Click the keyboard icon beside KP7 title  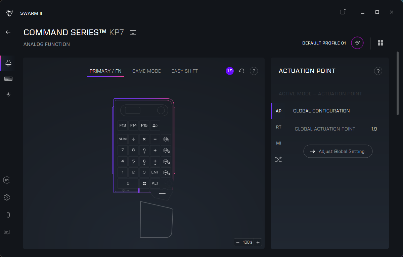click(133, 32)
